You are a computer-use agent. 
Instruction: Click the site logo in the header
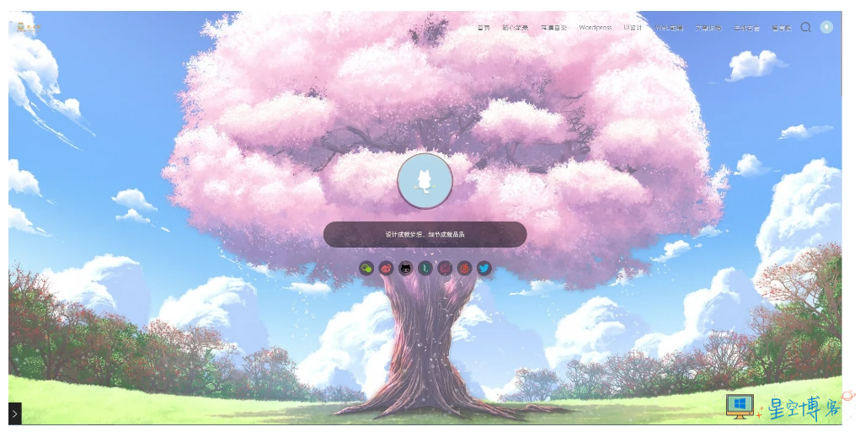pos(29,27)
